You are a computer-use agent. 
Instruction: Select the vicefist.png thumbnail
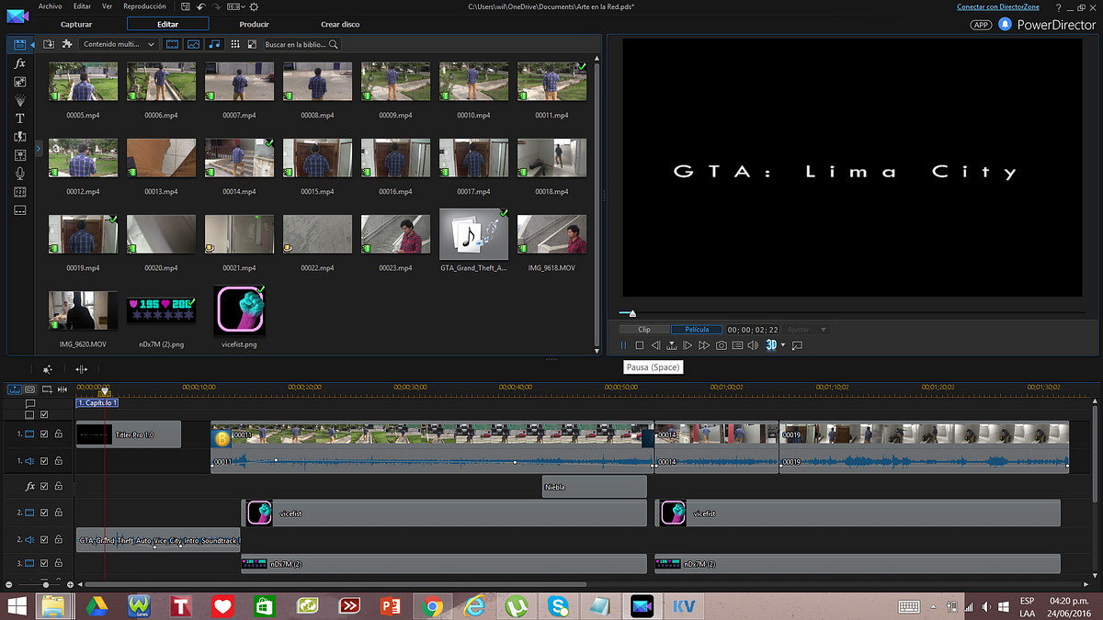coord(239,310)
